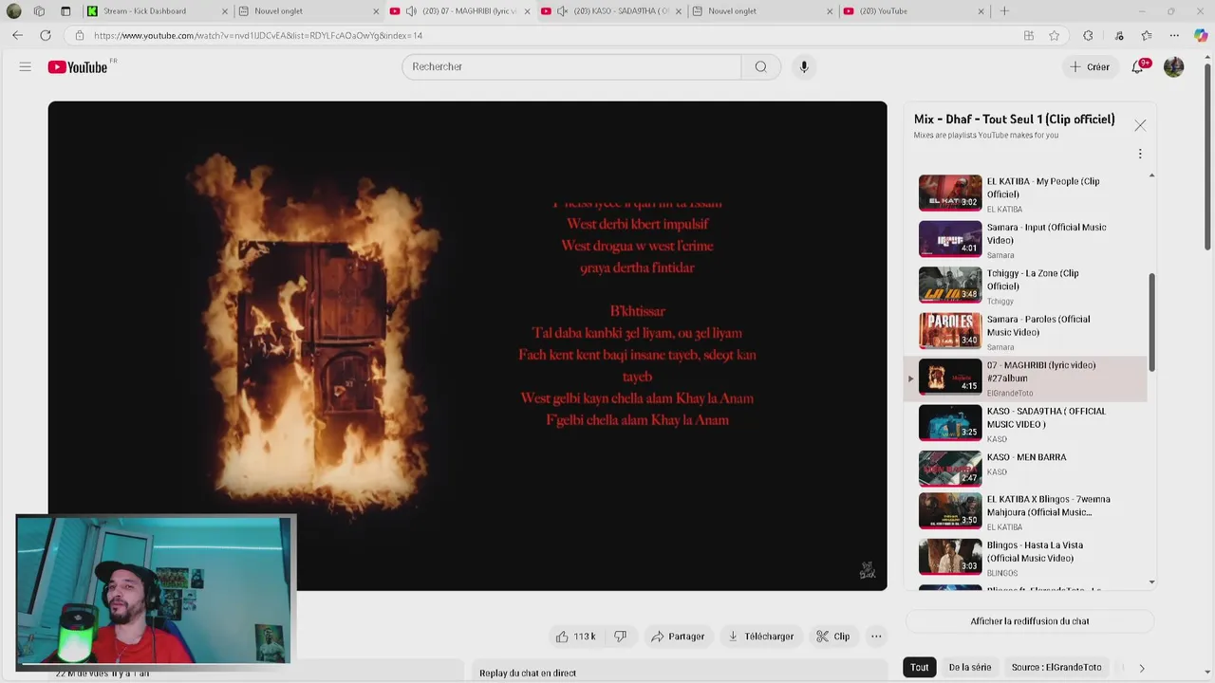Reload the page with the refresh icon
This screenshot has width=1215, height=683.
click(x=45, y=35)
